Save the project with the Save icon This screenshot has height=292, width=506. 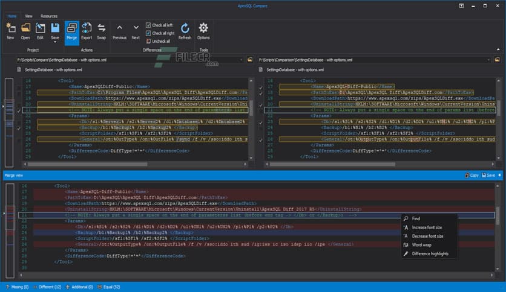coord(55,28)
